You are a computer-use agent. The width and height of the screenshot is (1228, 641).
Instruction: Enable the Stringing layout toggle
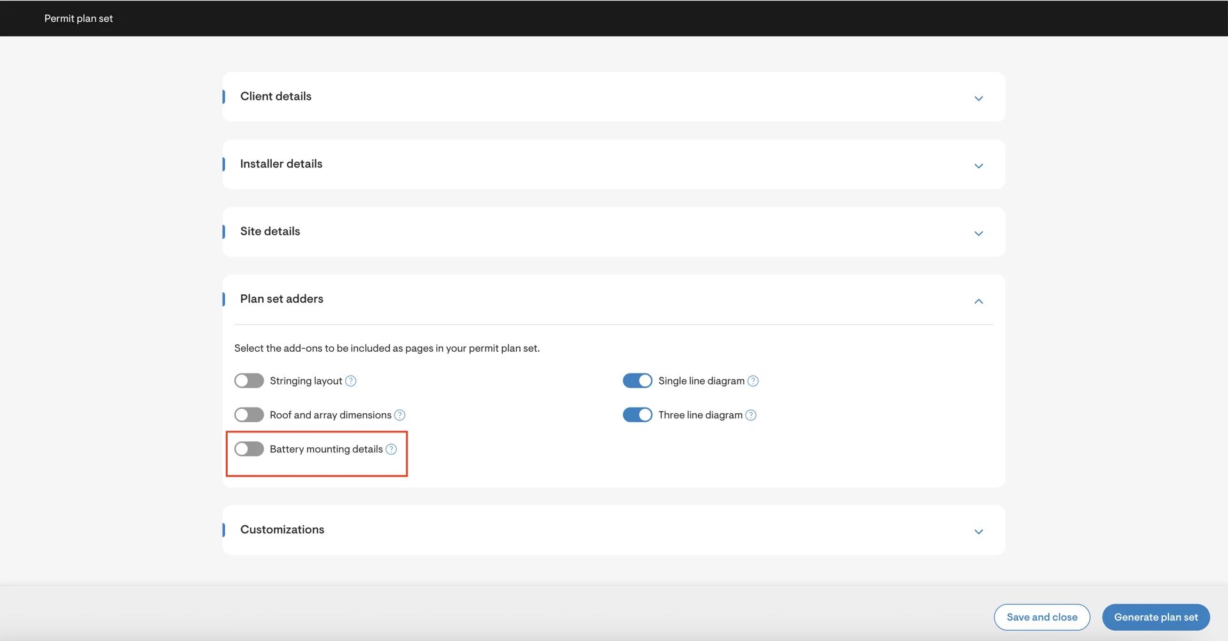tap(249, 381)
